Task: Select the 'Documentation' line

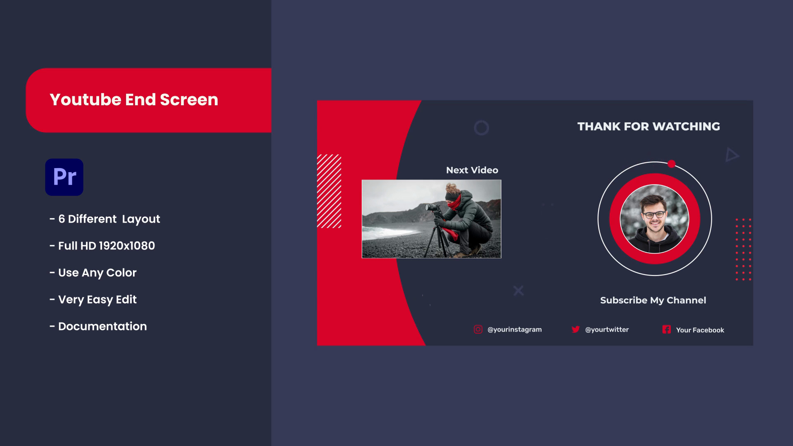Action: (98, 326)
